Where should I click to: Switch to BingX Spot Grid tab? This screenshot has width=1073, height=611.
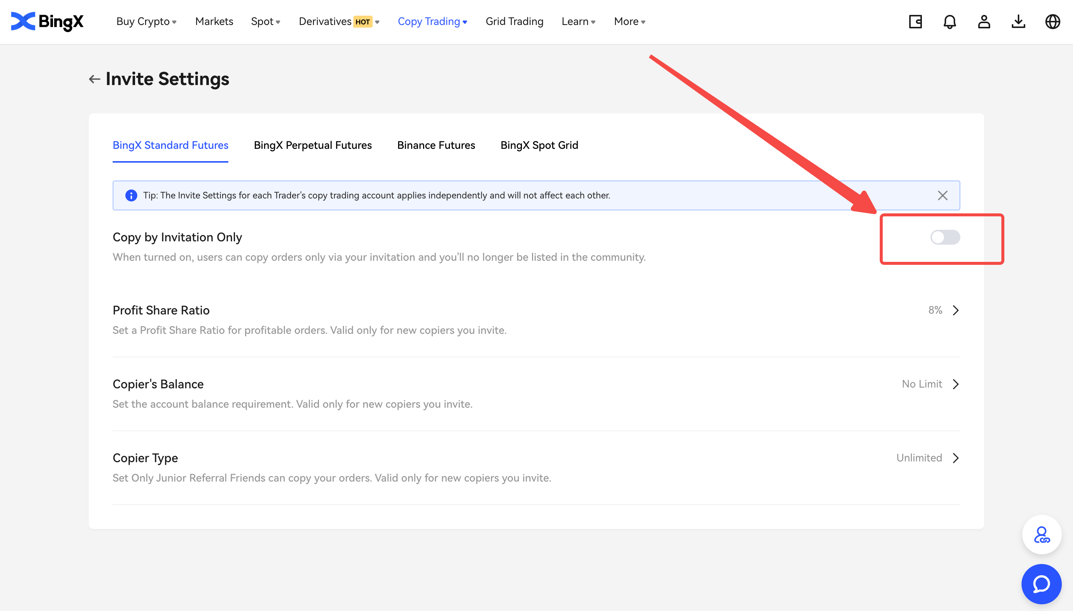(539, 145)
